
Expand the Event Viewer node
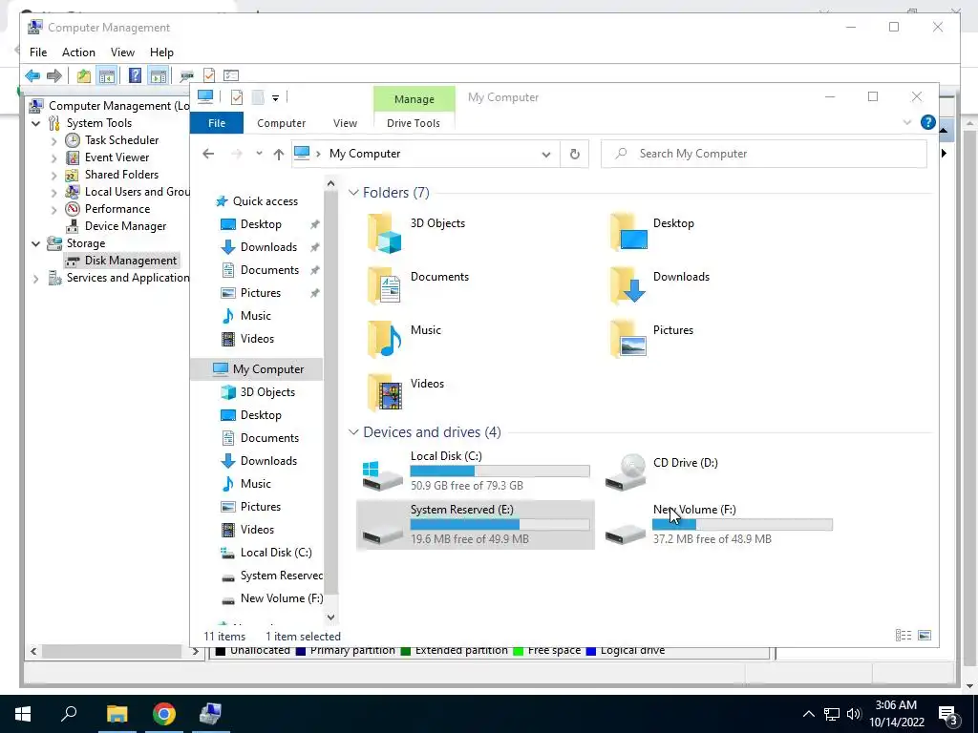54,158
